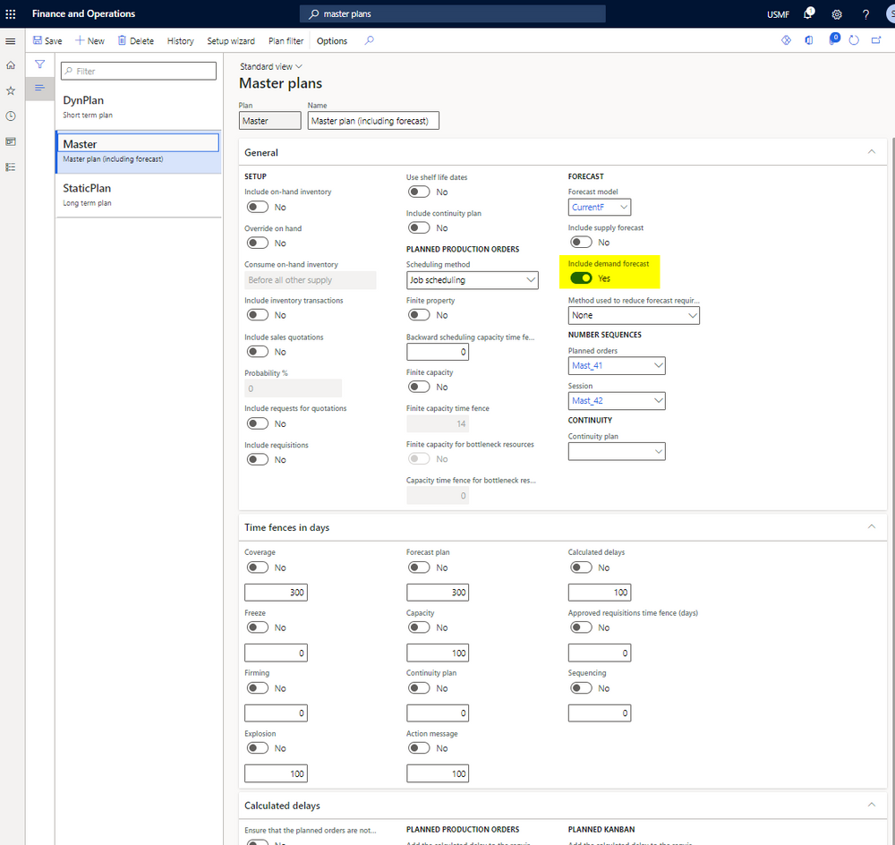
Task: Open Favorites star icon in sidebar
Action: (10, 90)
